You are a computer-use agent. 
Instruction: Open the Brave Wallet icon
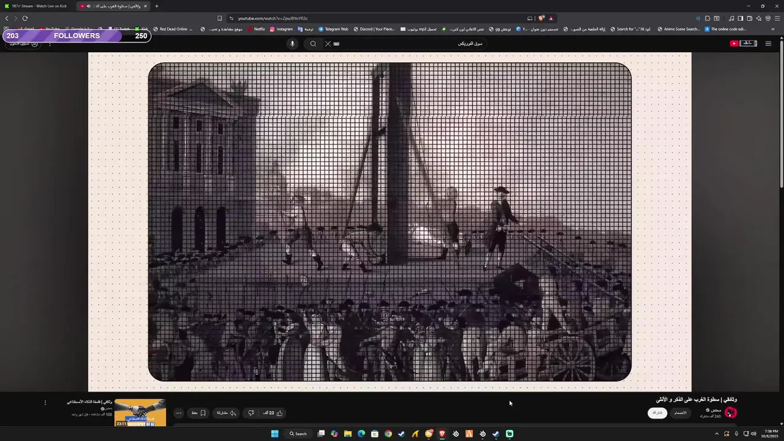pyautogui.click(x=749, y=18)
